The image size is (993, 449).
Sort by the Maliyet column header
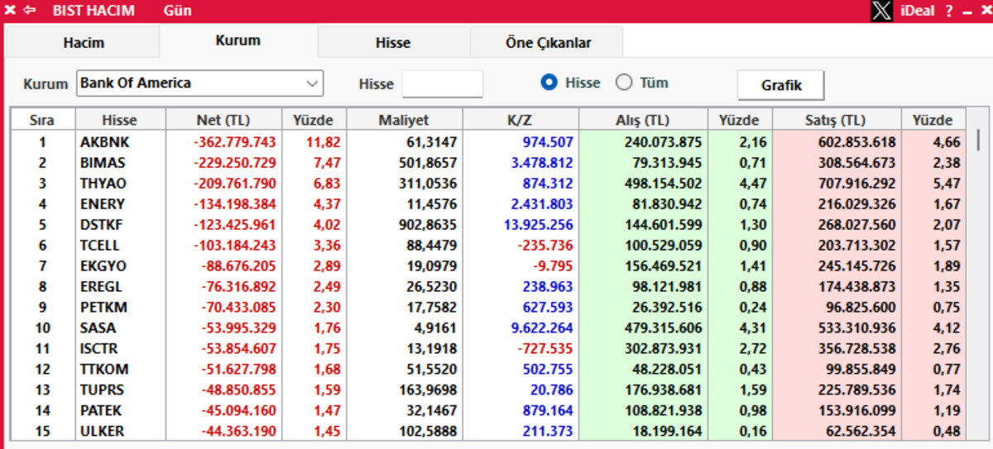click(404, 120)
